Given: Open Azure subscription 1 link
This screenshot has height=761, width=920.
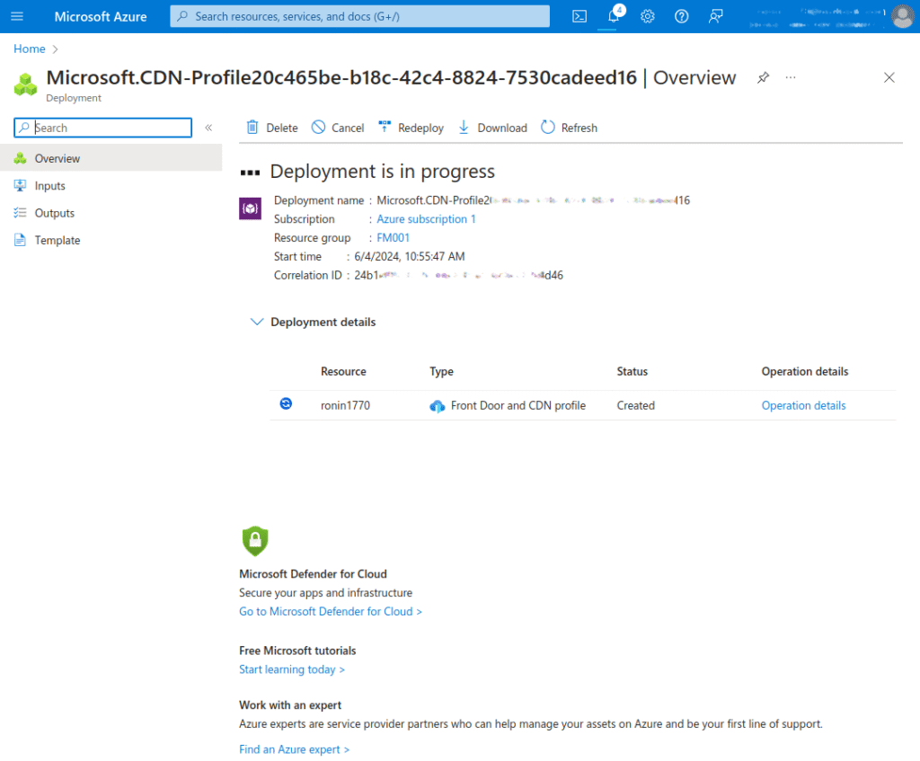Looking at the screenshot, I should tap(426, 219).
